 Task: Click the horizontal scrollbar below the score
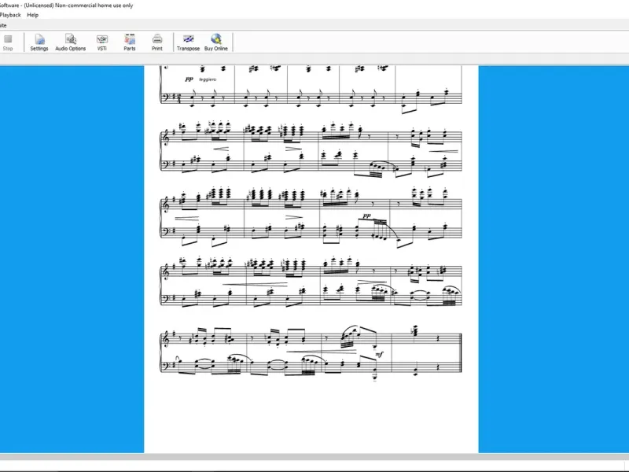[x=314, y=457]
